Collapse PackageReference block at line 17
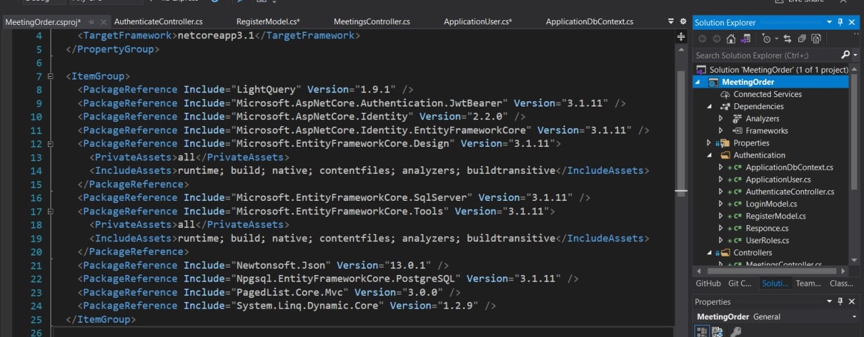Image resolution: width=864 pixels, height=337 pixels. (50, 211)
